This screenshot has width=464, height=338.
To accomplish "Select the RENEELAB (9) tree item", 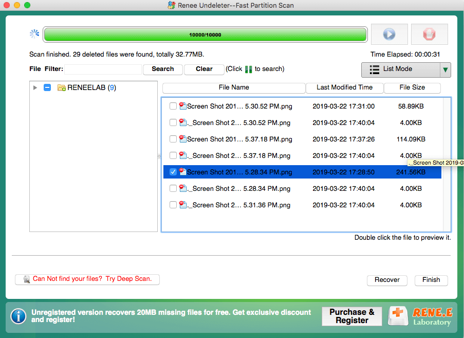I will 92,87.
